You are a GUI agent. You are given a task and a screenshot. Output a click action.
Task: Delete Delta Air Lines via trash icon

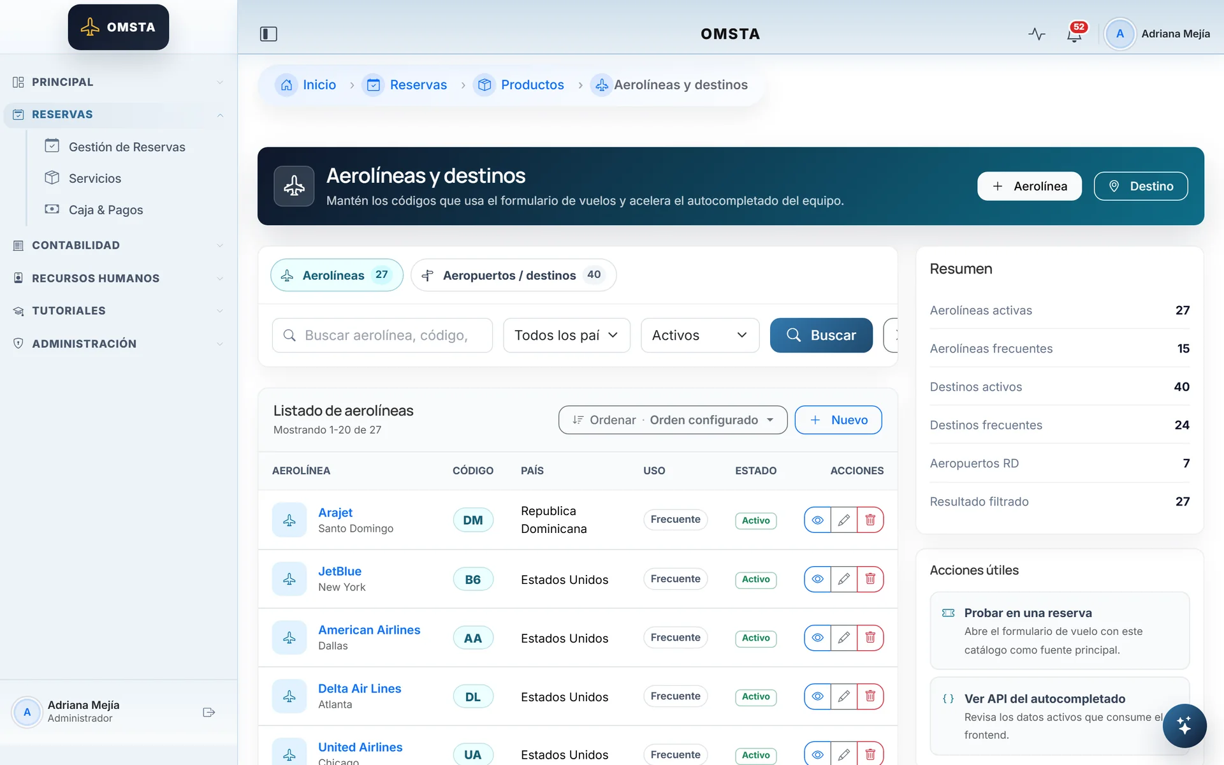870,696
